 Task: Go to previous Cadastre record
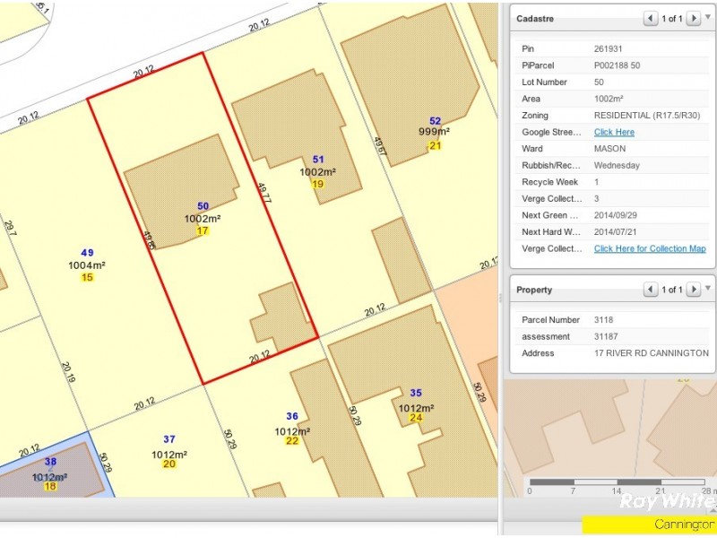pos(650,18)
